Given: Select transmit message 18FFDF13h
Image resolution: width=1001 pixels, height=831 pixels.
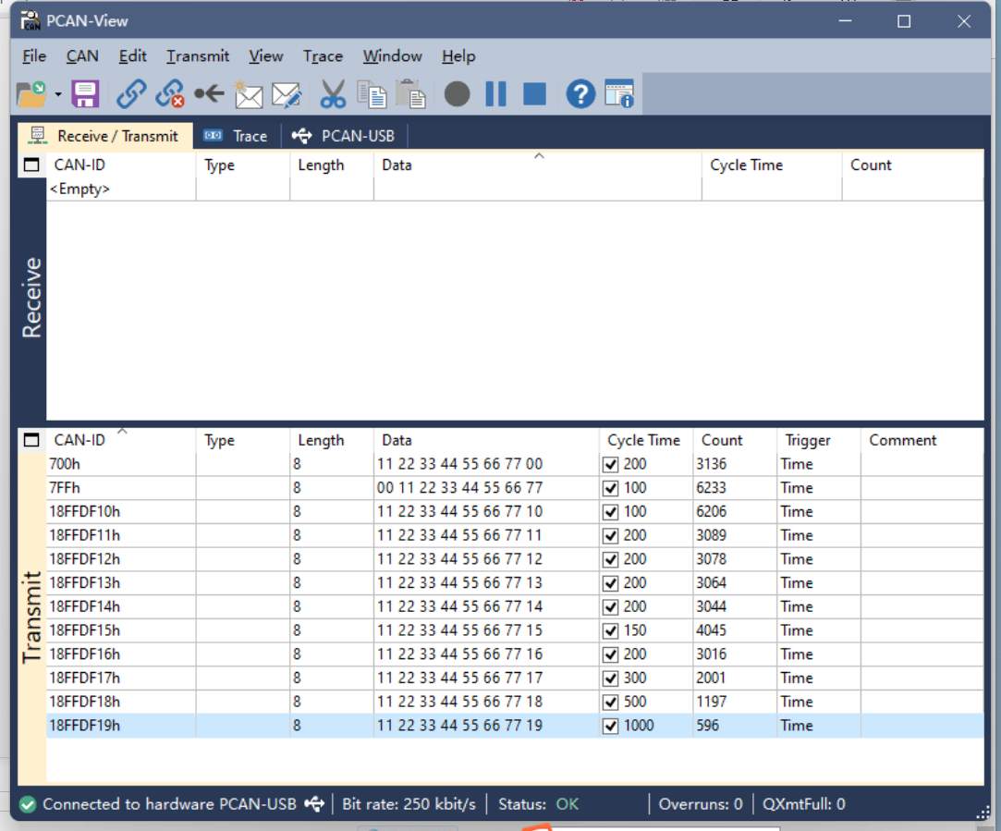Looking at the screenshot, I should (515, 582).
